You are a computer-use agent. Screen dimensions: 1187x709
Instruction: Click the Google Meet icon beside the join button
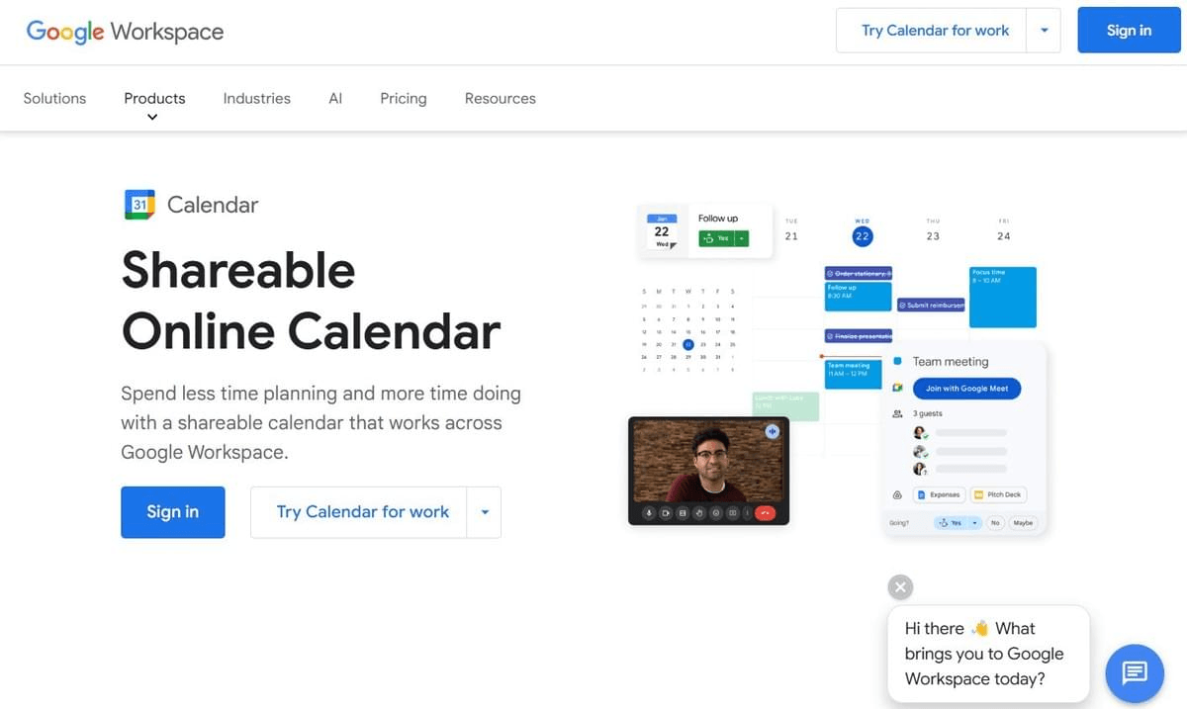click(897, 388)
